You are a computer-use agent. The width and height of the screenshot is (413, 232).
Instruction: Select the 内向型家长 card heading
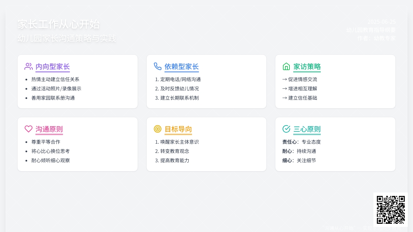pos(53,67)
